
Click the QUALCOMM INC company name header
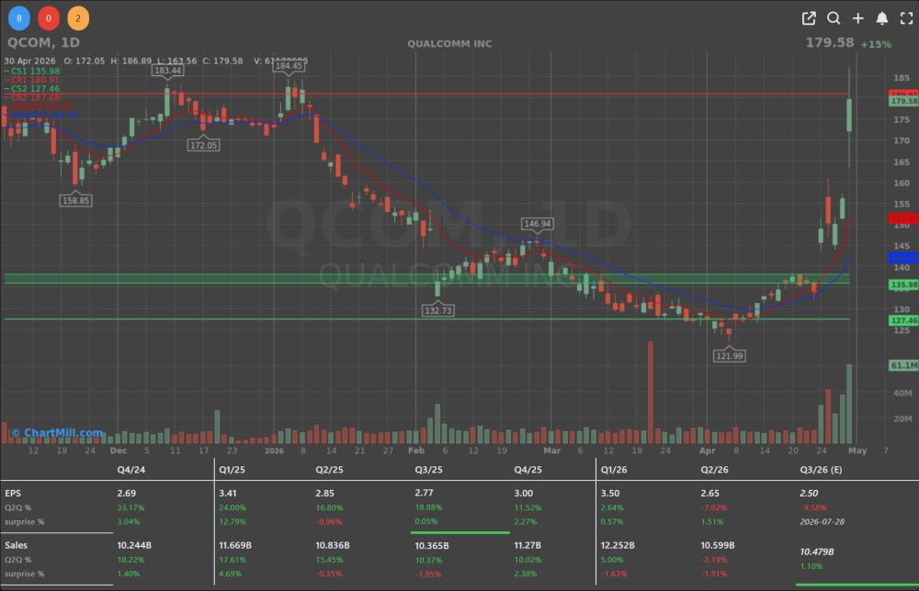449,44
